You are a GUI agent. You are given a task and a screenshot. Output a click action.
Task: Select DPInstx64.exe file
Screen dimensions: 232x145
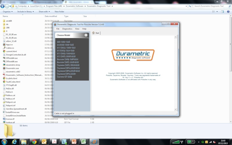[12, 58]
